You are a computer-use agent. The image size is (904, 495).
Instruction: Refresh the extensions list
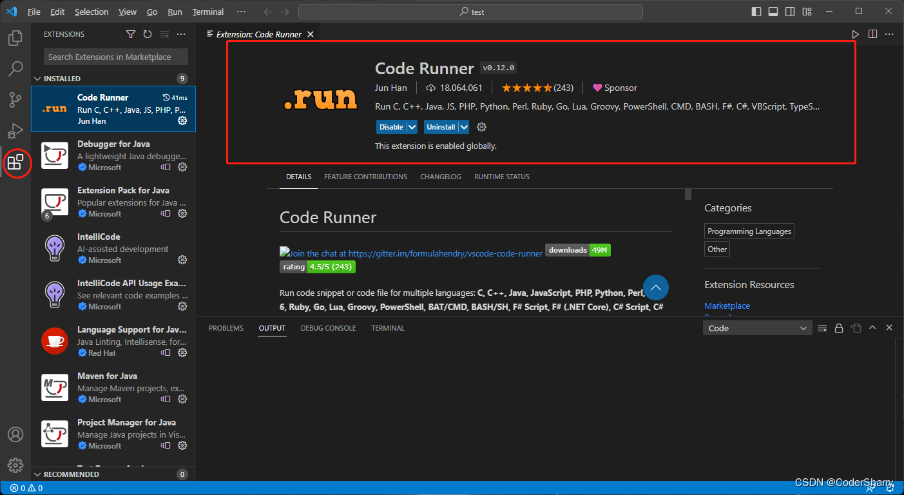(x=148, y=34)
